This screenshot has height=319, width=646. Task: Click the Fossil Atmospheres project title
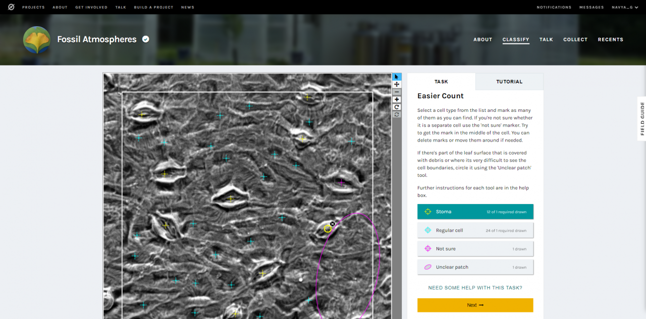click(97, 39)
